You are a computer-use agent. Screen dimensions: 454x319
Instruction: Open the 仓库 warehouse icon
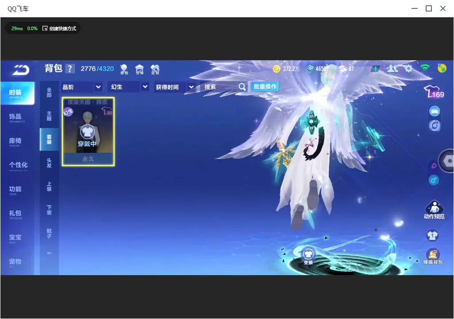point(139,69)
